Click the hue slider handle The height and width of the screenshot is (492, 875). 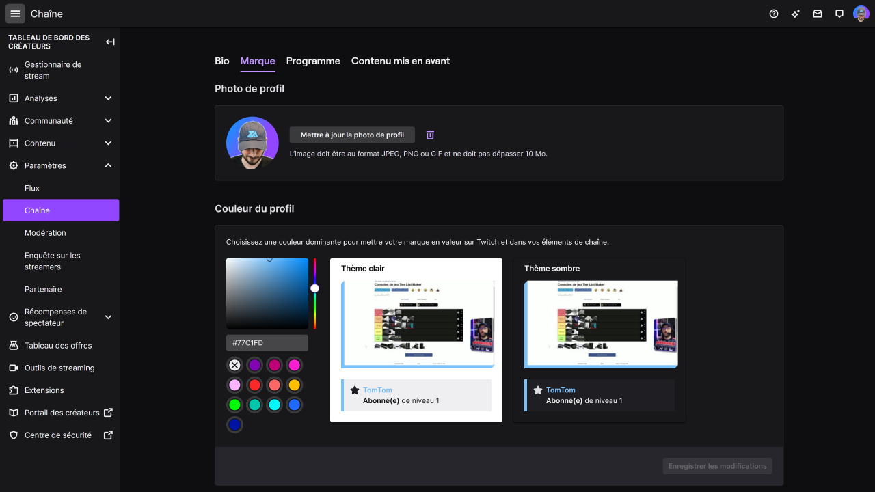point(314,288)
